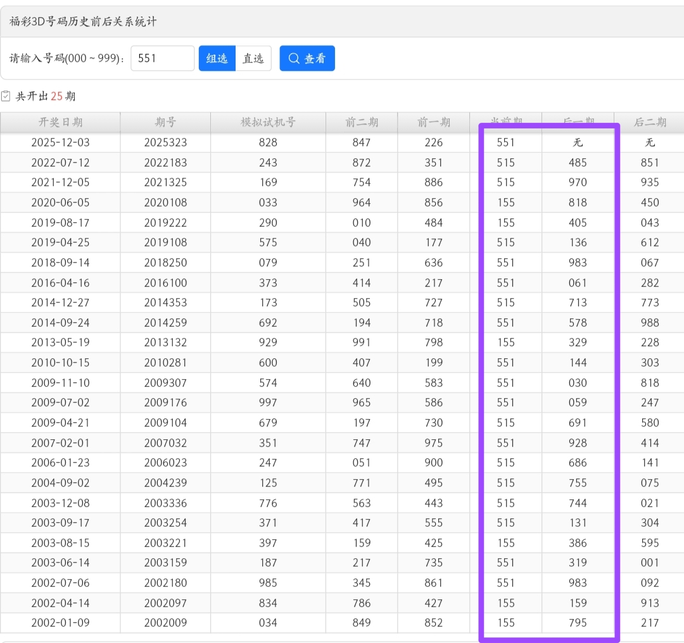Click the magnifier icon in the 查看 button

(294, 58)
